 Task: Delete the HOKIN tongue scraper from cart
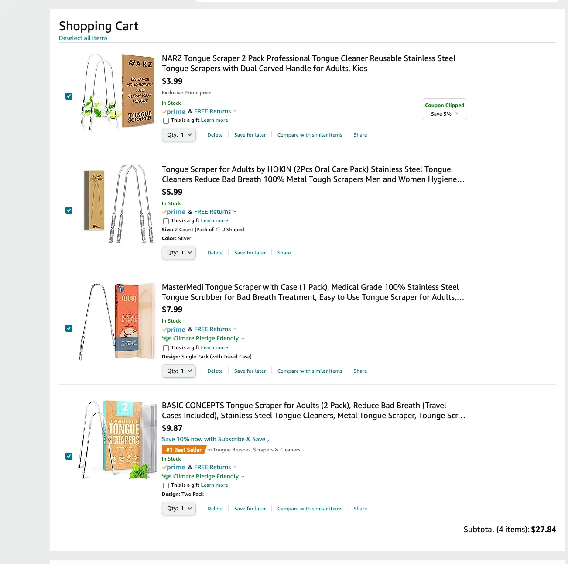215,253
